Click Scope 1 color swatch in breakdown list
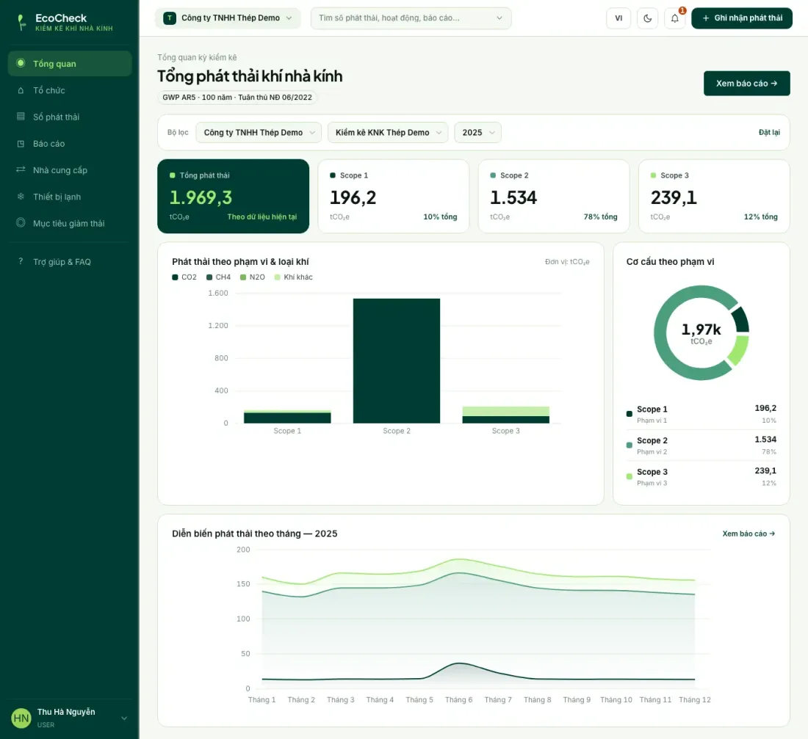This screenshot has height=739, width=808. 630,413
